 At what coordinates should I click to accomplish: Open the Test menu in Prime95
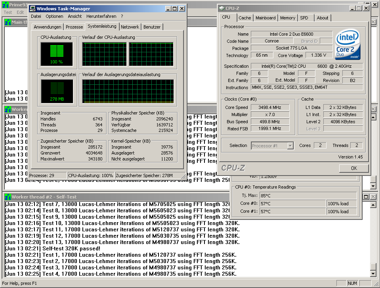8,12
